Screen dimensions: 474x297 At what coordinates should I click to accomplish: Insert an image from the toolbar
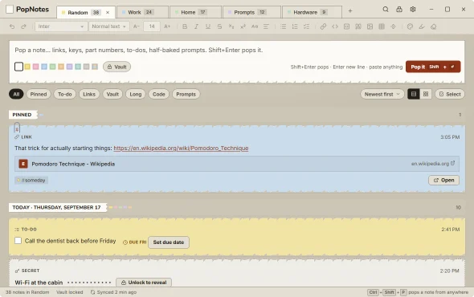370,26
